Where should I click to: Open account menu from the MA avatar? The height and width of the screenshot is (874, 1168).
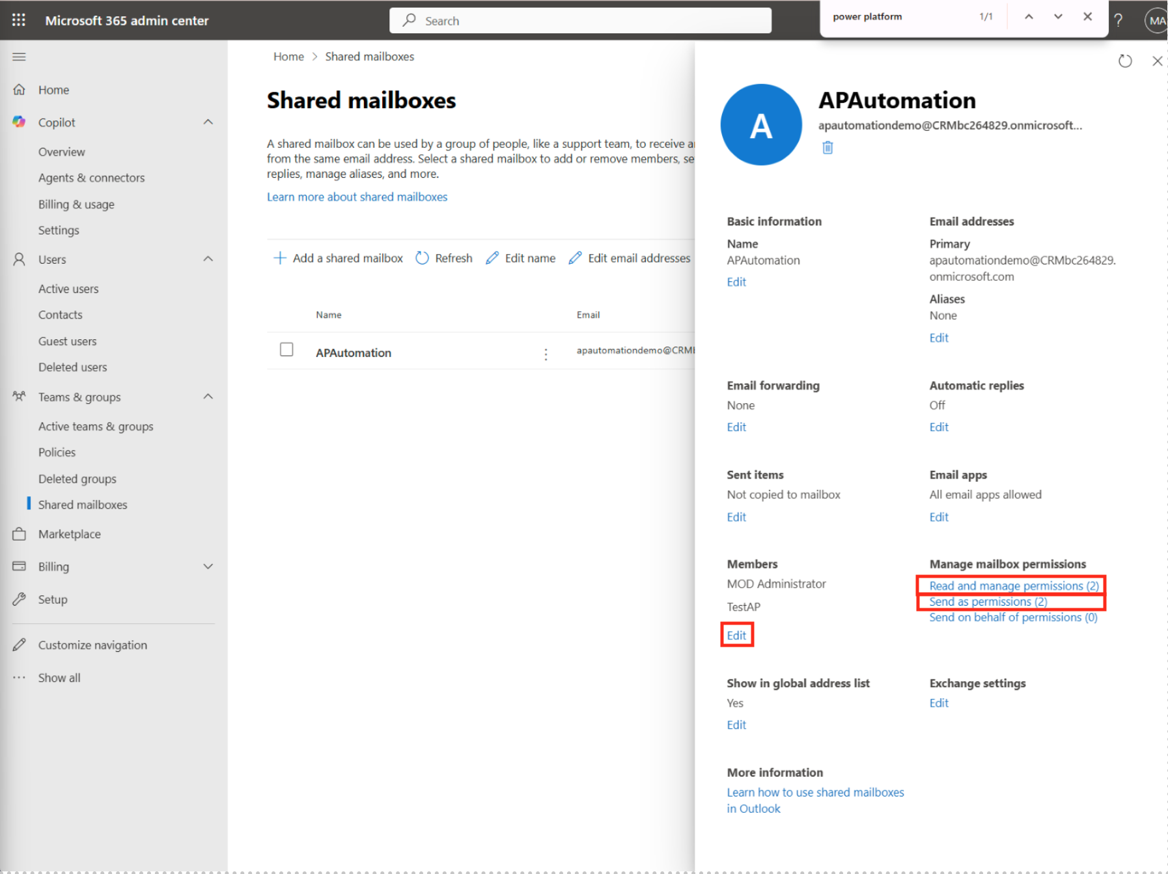(1156, 20)
